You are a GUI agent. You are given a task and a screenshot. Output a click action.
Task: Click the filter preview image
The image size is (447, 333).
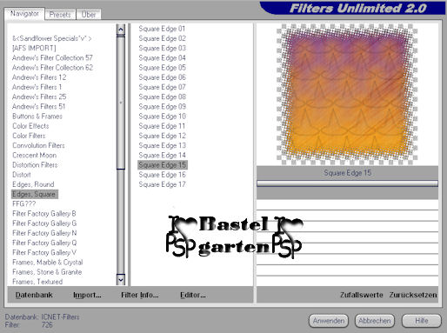[x=347, y=95]
